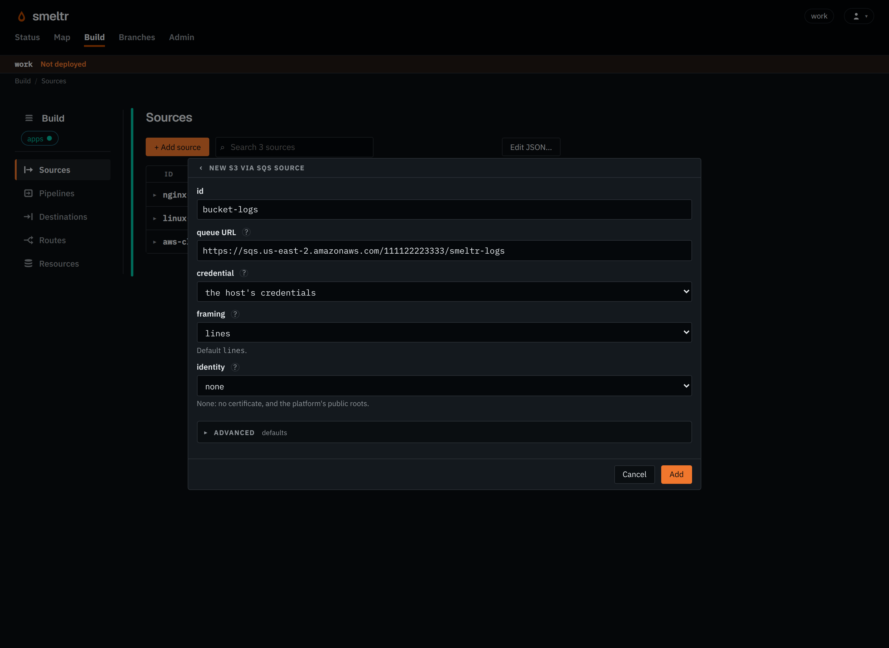The width and height of the screenshot is (889, 648).
Task: Click the Routes sidebar icon
Action: click(x=28, y=240)
